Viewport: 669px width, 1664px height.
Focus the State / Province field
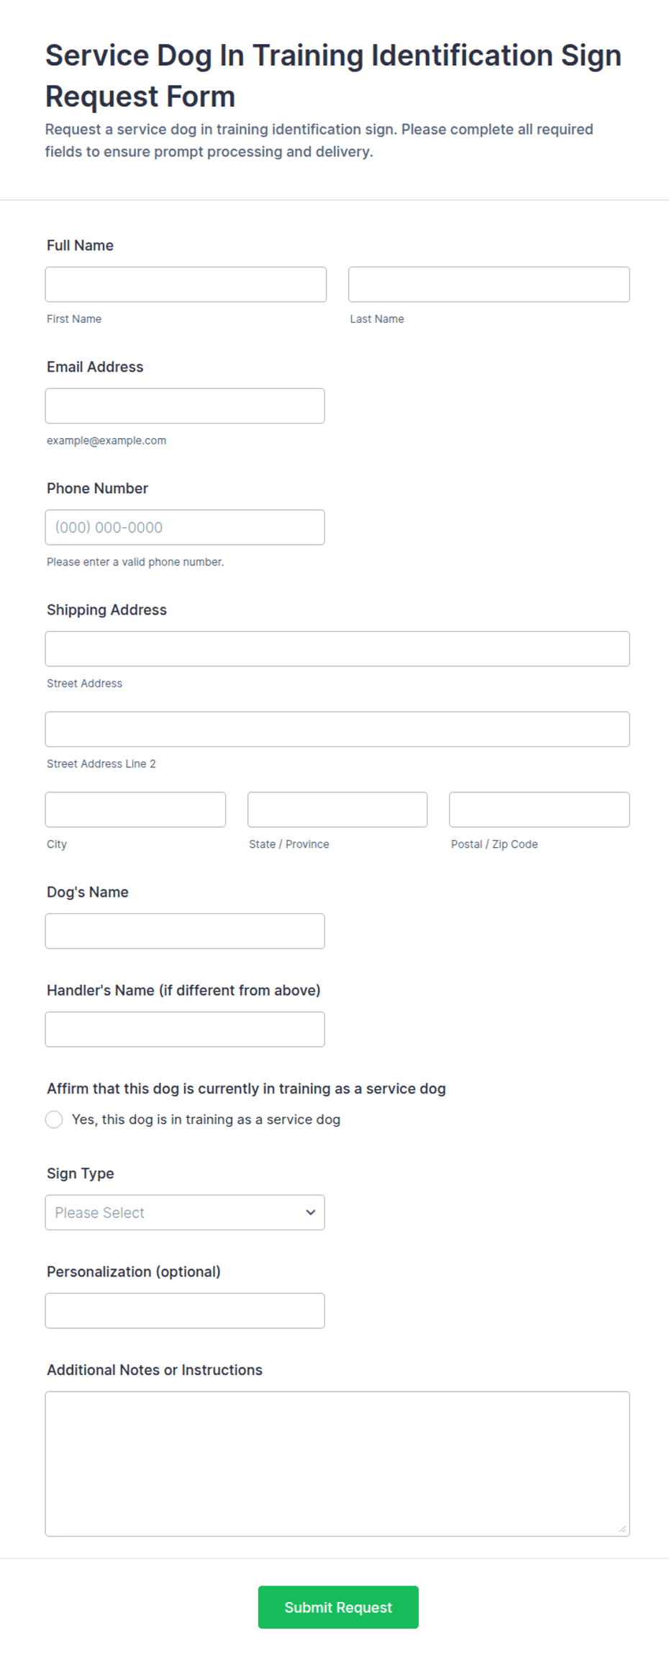pyautogui.click(x=337, y=810)
